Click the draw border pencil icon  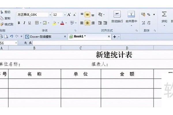pos(45,23)
